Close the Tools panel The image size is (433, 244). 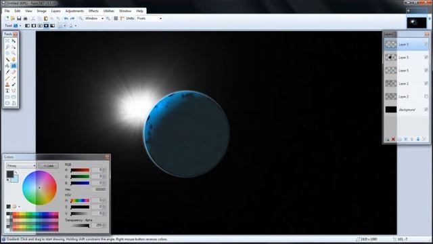(x=16, y=34)
